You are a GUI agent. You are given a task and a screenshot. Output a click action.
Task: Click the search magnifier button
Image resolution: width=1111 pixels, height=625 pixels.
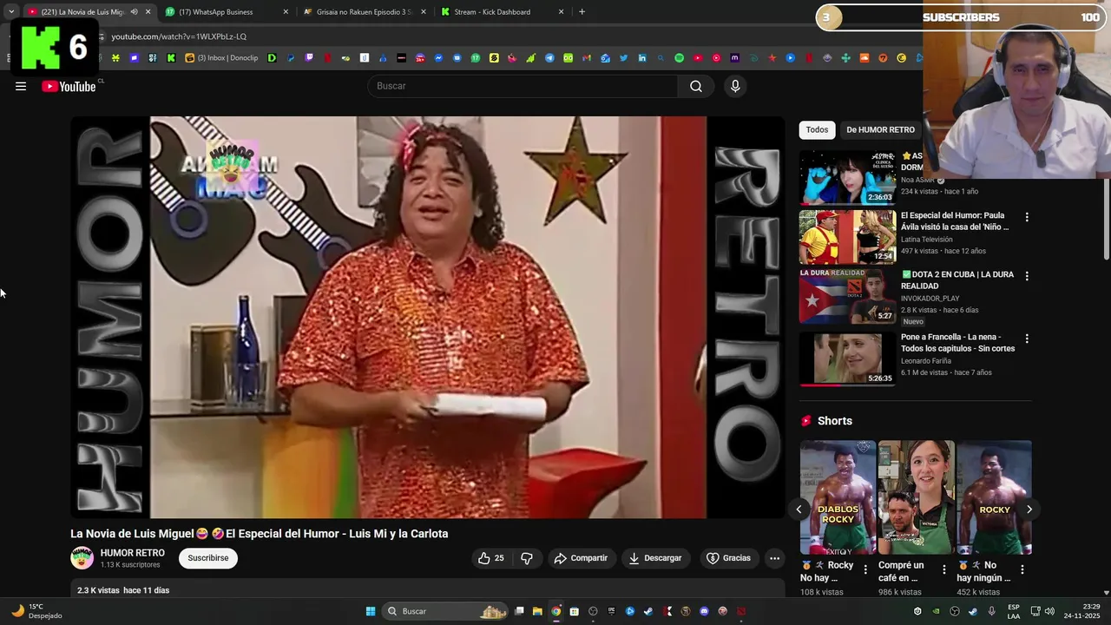696,86
